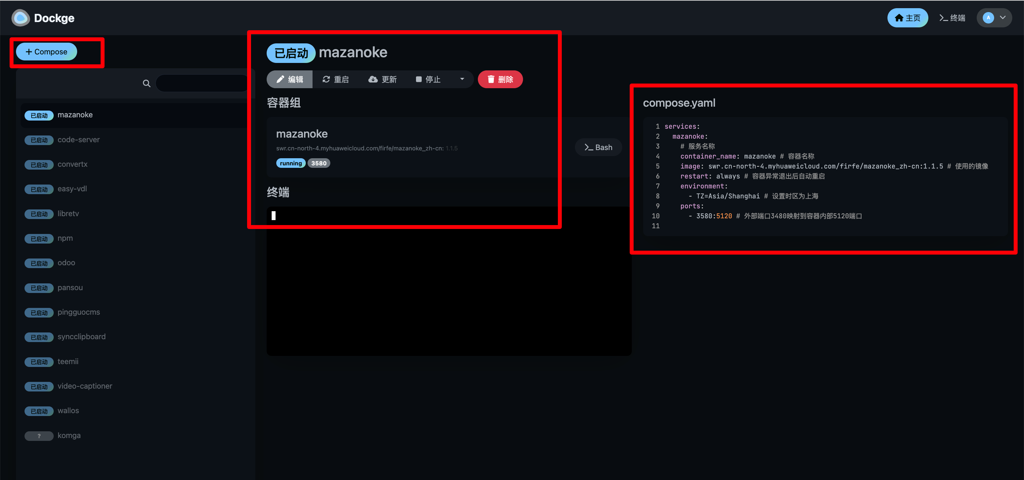Restart the stack with 重启
The image size is (1024, 480).
point(336,80)
